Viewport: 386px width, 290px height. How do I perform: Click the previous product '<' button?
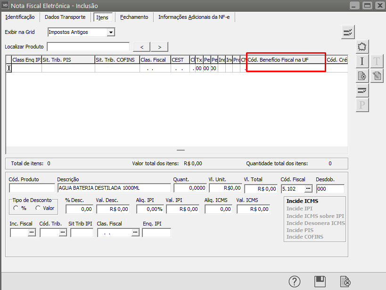click(142, 47)
